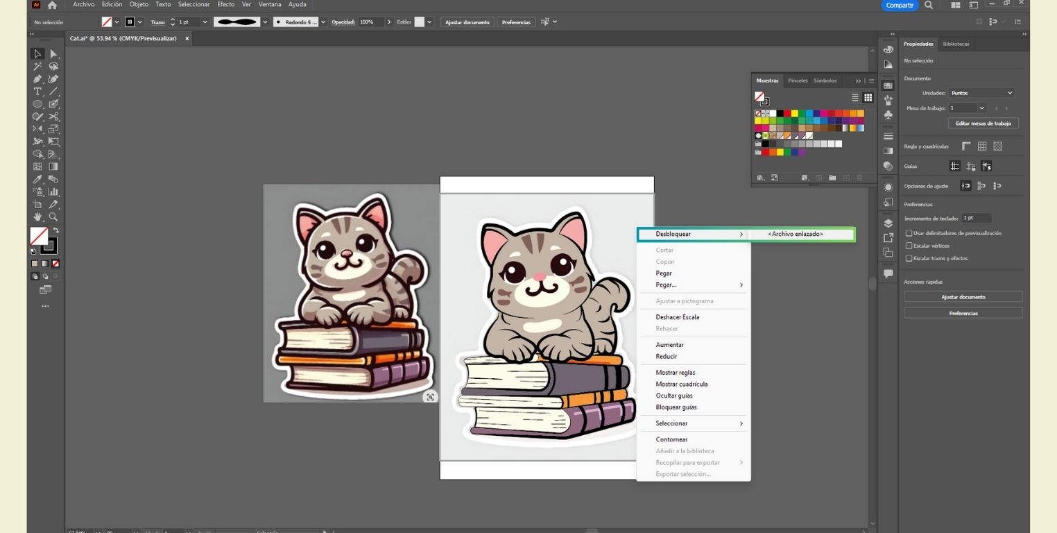Click the Opacidad 100% field

(x=370, y=22)
